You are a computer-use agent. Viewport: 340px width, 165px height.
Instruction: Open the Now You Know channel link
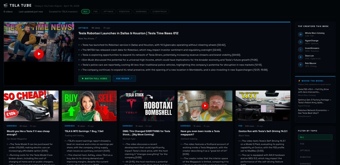[x=88, y=38]
